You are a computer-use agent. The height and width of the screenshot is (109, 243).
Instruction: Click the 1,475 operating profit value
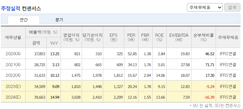[76, 76]
